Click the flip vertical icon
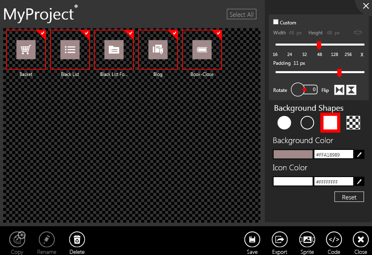The width and height of the screenshot is (372, 255). [x=351, y=90]
